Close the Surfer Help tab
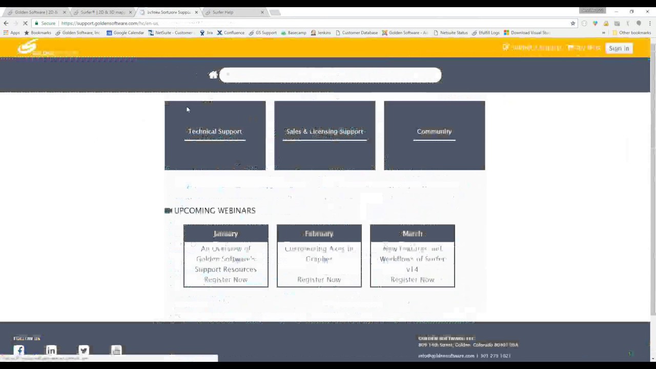This screenshot has height=369, width=656. (x=262, y=12)
